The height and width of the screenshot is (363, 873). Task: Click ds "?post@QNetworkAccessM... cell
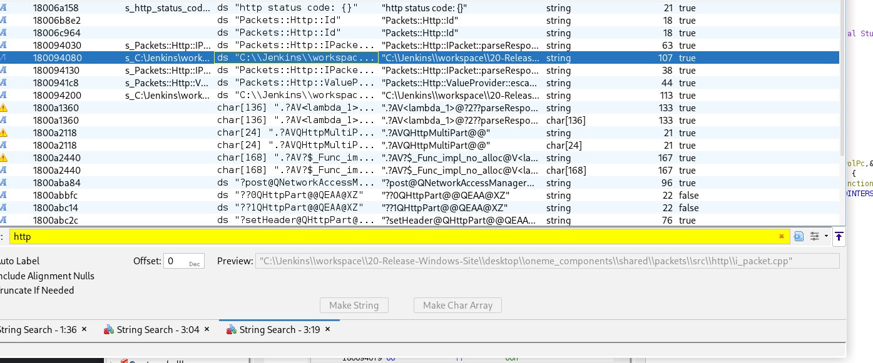(296, 183)
